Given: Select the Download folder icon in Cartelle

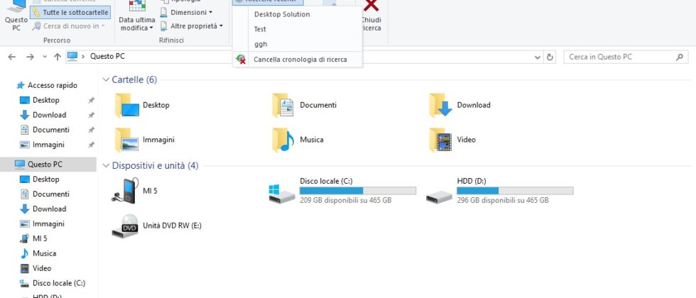Looking at the screenshot, I should pyautogui.click(x=441, y=105).
